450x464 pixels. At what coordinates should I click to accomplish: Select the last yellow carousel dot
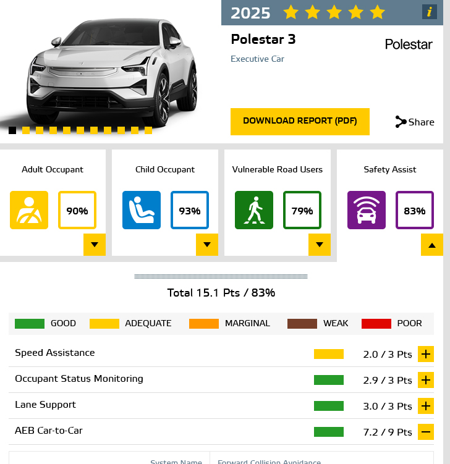pyautogui.click(x=148, y=130)
